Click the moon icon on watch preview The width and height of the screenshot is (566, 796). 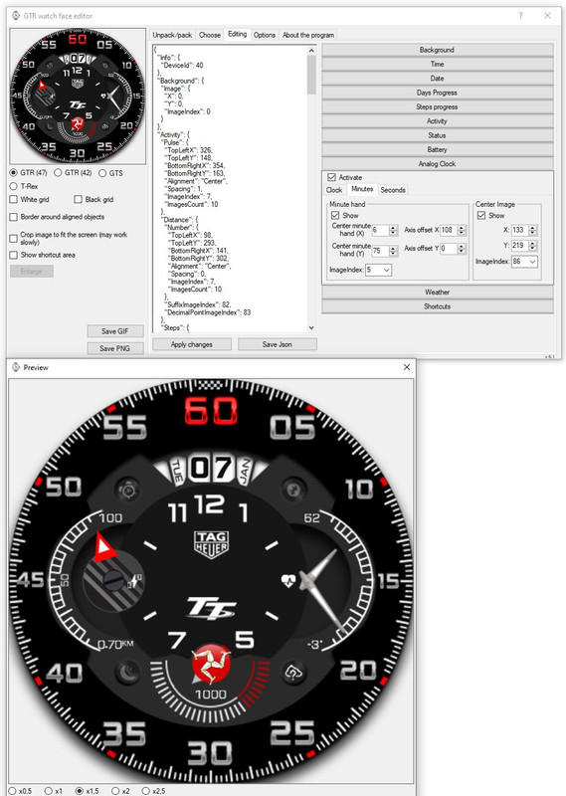click(128, 674)
